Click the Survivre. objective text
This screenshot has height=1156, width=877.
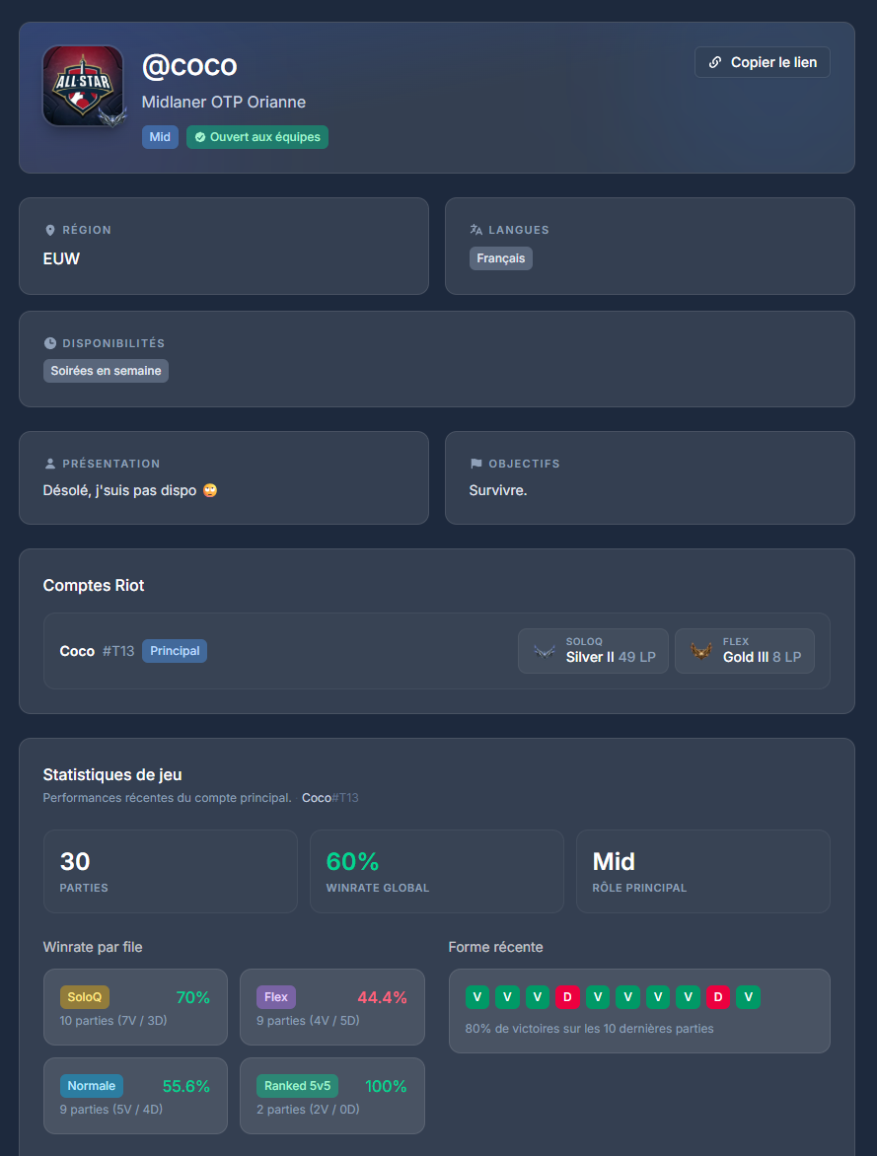(498, 490)
